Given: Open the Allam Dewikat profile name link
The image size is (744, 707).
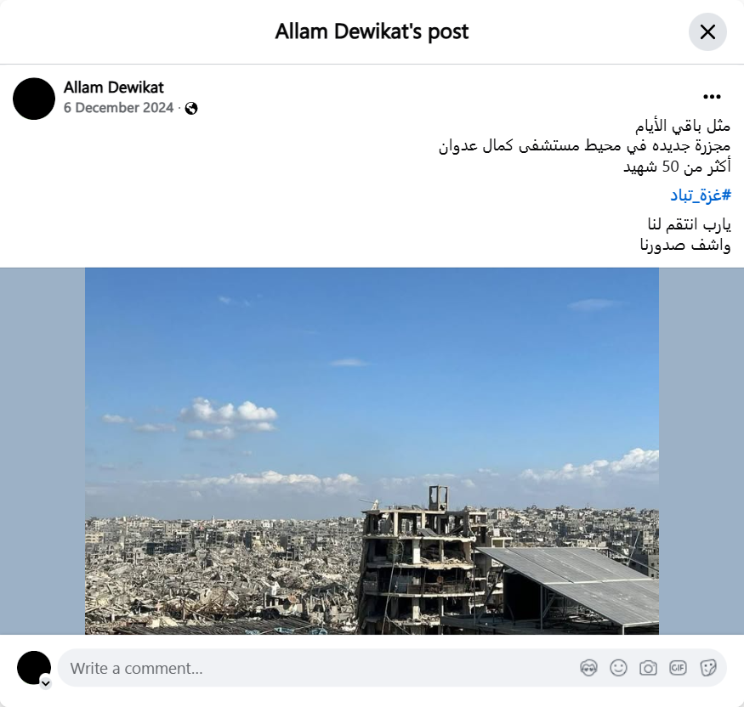Looking at the screenshot, I should click(x=113, y=88).
